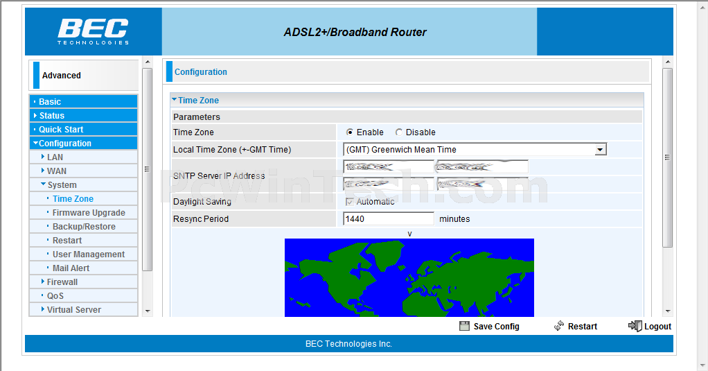Click the main page vertical scrollbar
This screenshot has height=371, width=708.
click(x=668, y=157)
